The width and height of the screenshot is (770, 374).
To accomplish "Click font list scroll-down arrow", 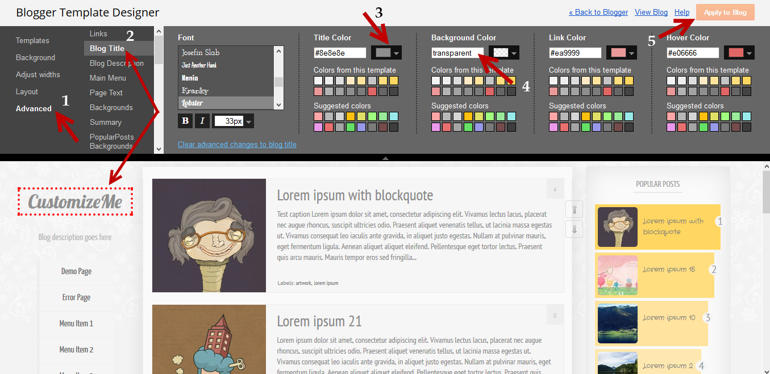I will [278, 104].
